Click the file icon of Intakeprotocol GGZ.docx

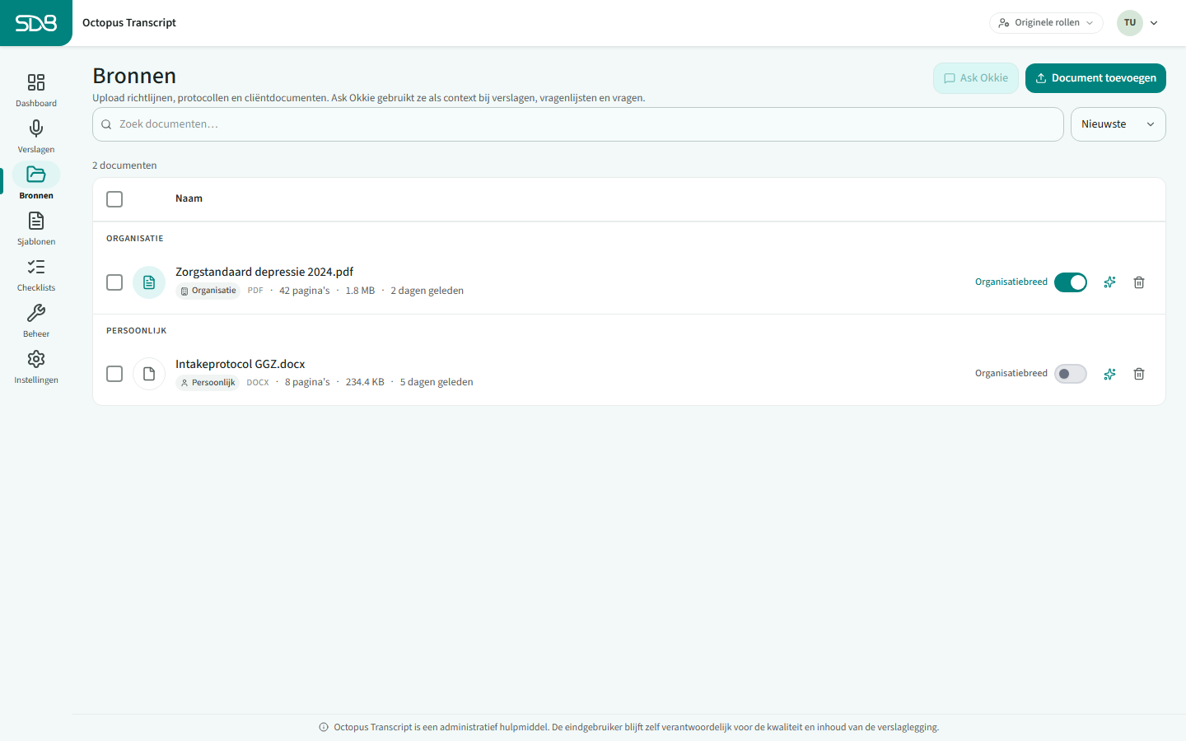[149, 374]
